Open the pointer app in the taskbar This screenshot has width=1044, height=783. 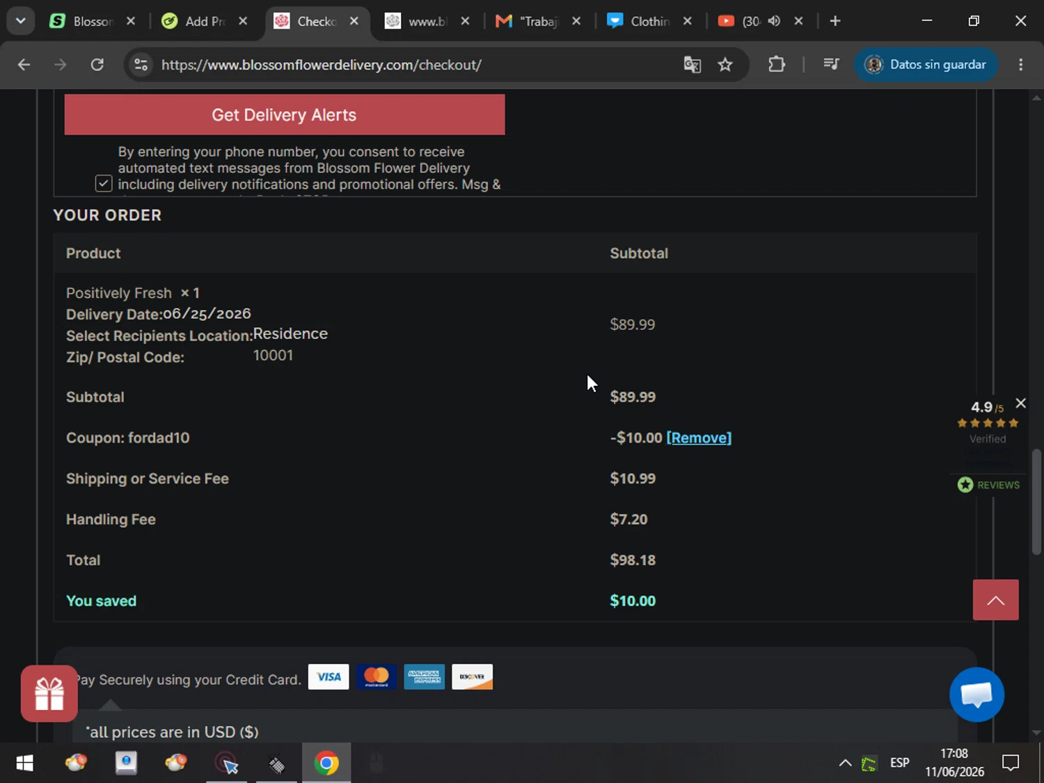pyautogui.click(x=227, y=764)
